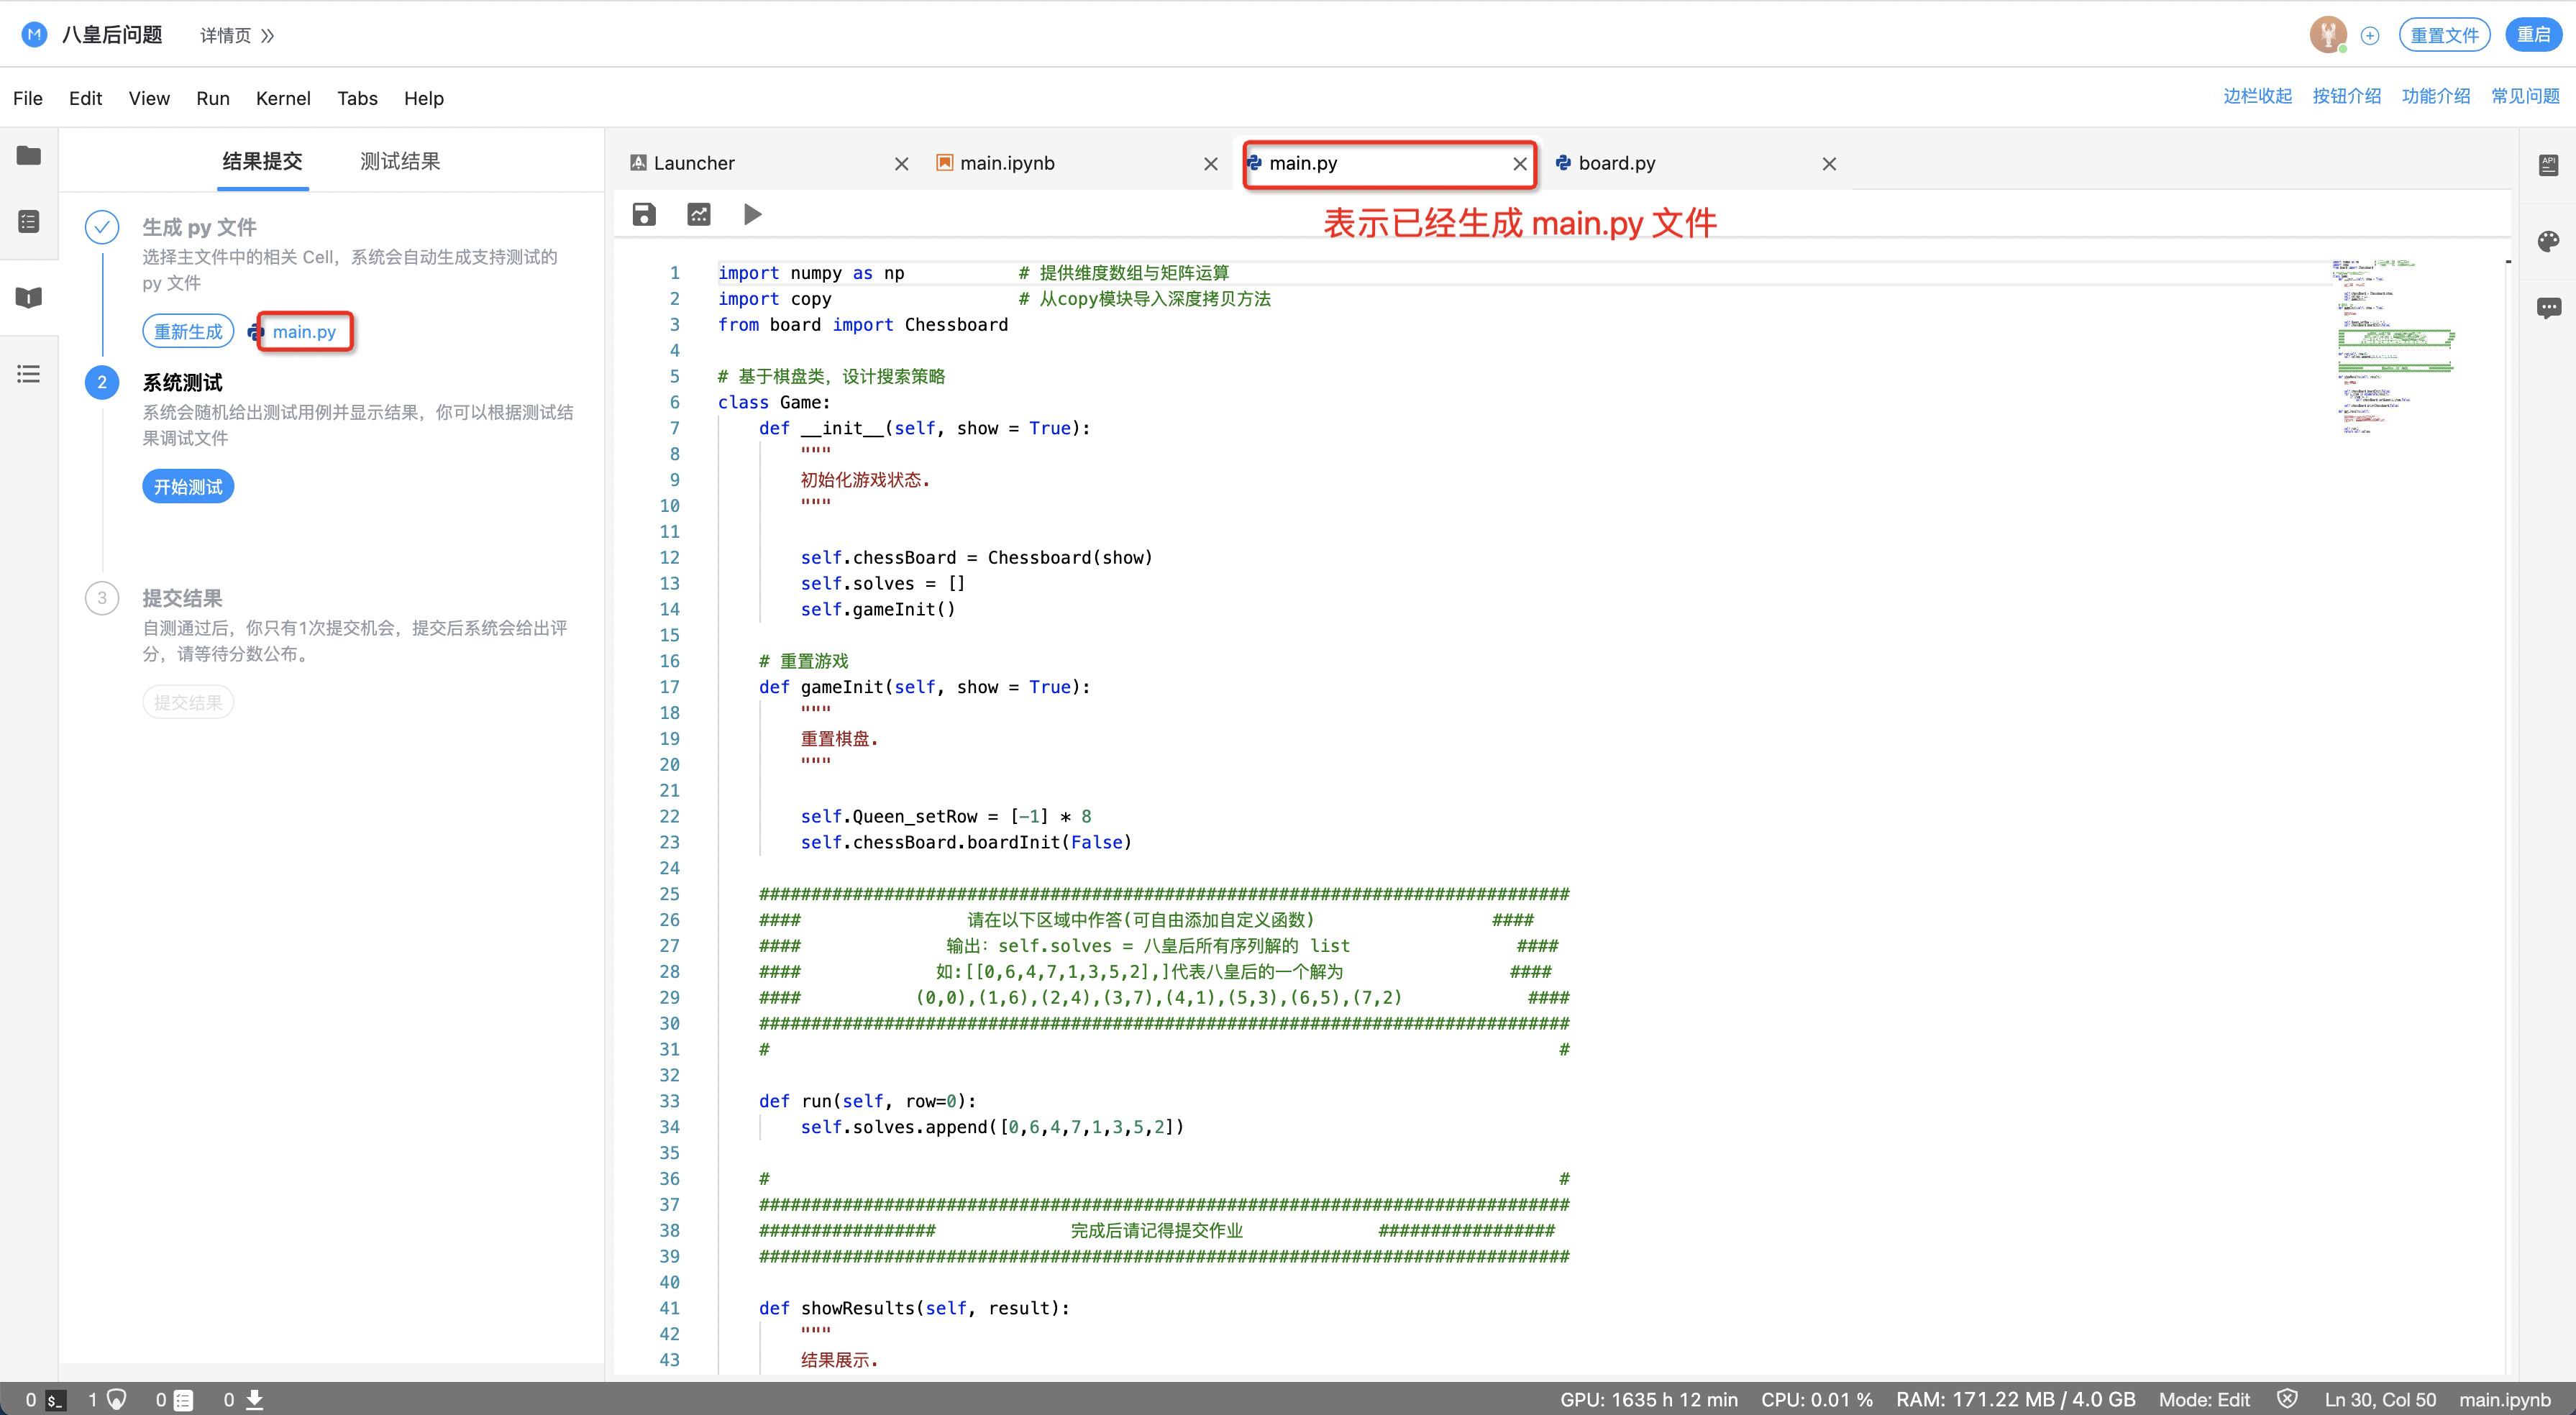This screenshot has width=2576, height=1415.
Task: Open the Edit menu
Action: pos(85,98)
